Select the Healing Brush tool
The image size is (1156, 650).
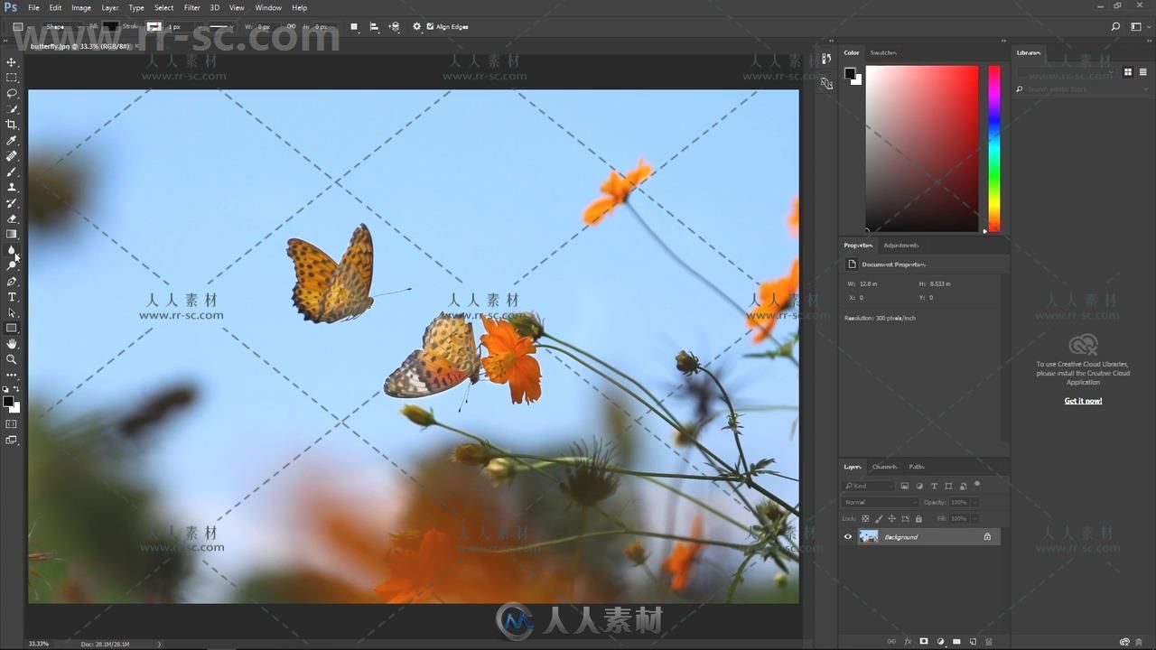(x=12, y=156)
